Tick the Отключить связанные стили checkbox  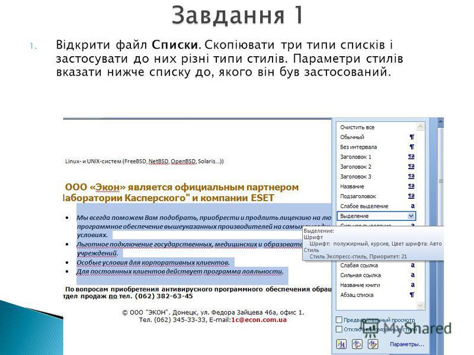coord(339,329)
